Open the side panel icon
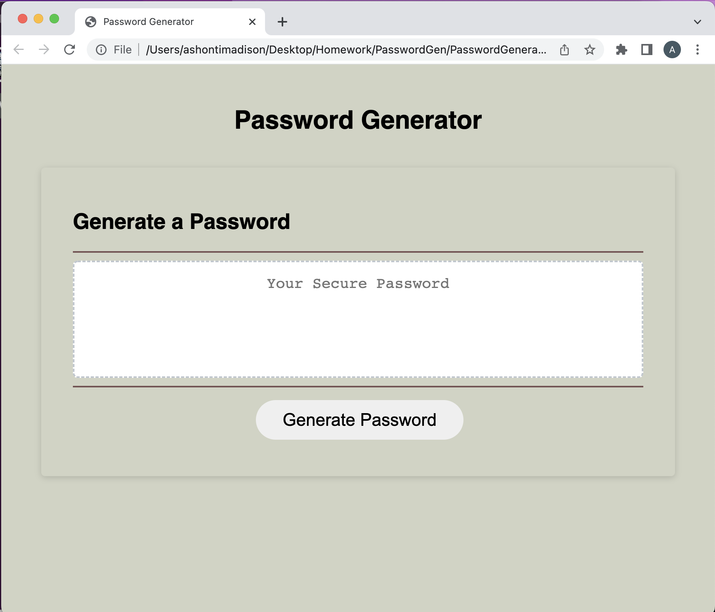The height and width of the screenshot is (612, 715). pos(646,49)
